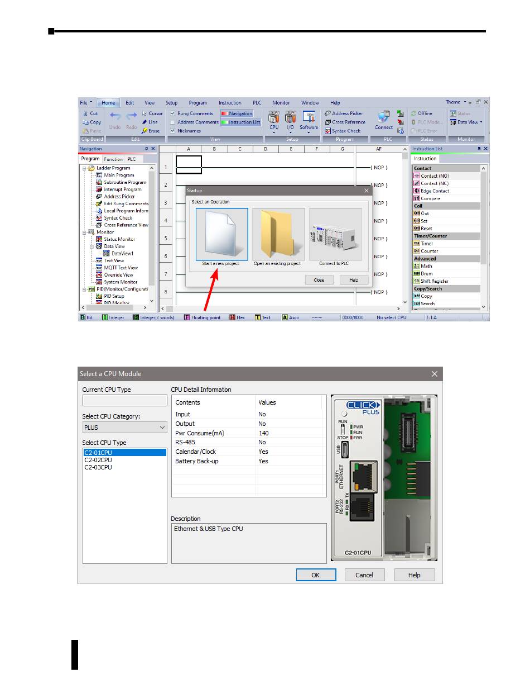Run Syntax Check from the ribbon

coord(343,131)
